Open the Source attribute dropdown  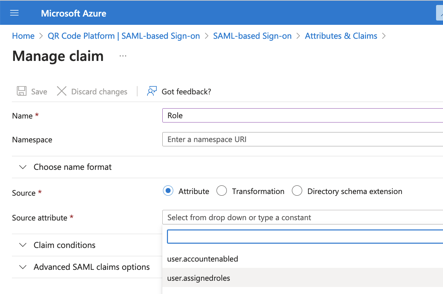tap(302, 218)
